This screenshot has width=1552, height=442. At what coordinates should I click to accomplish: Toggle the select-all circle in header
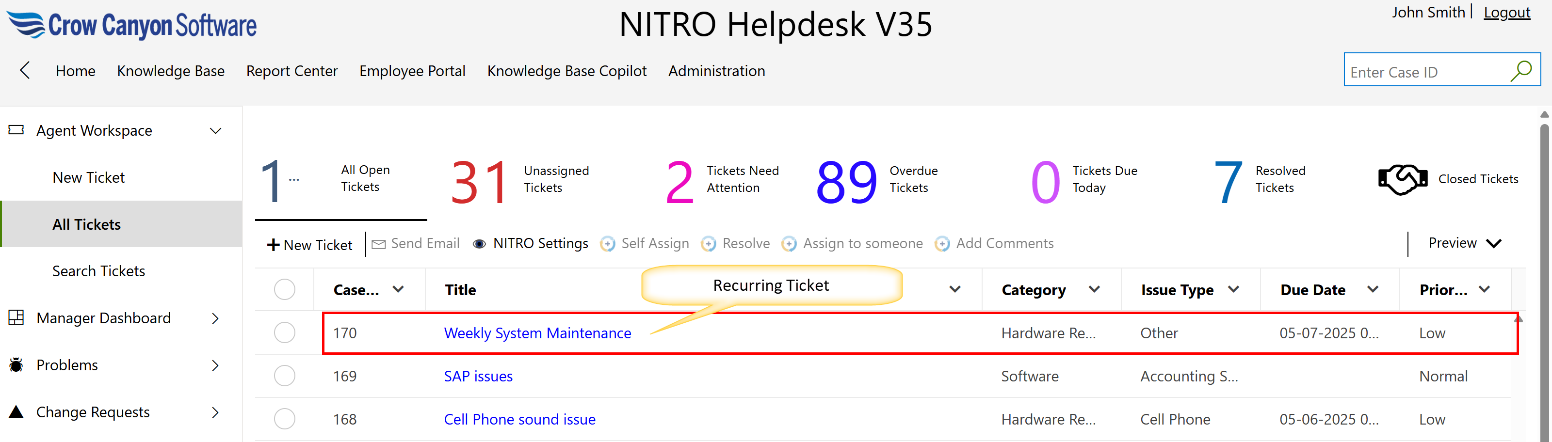[284, 290]
